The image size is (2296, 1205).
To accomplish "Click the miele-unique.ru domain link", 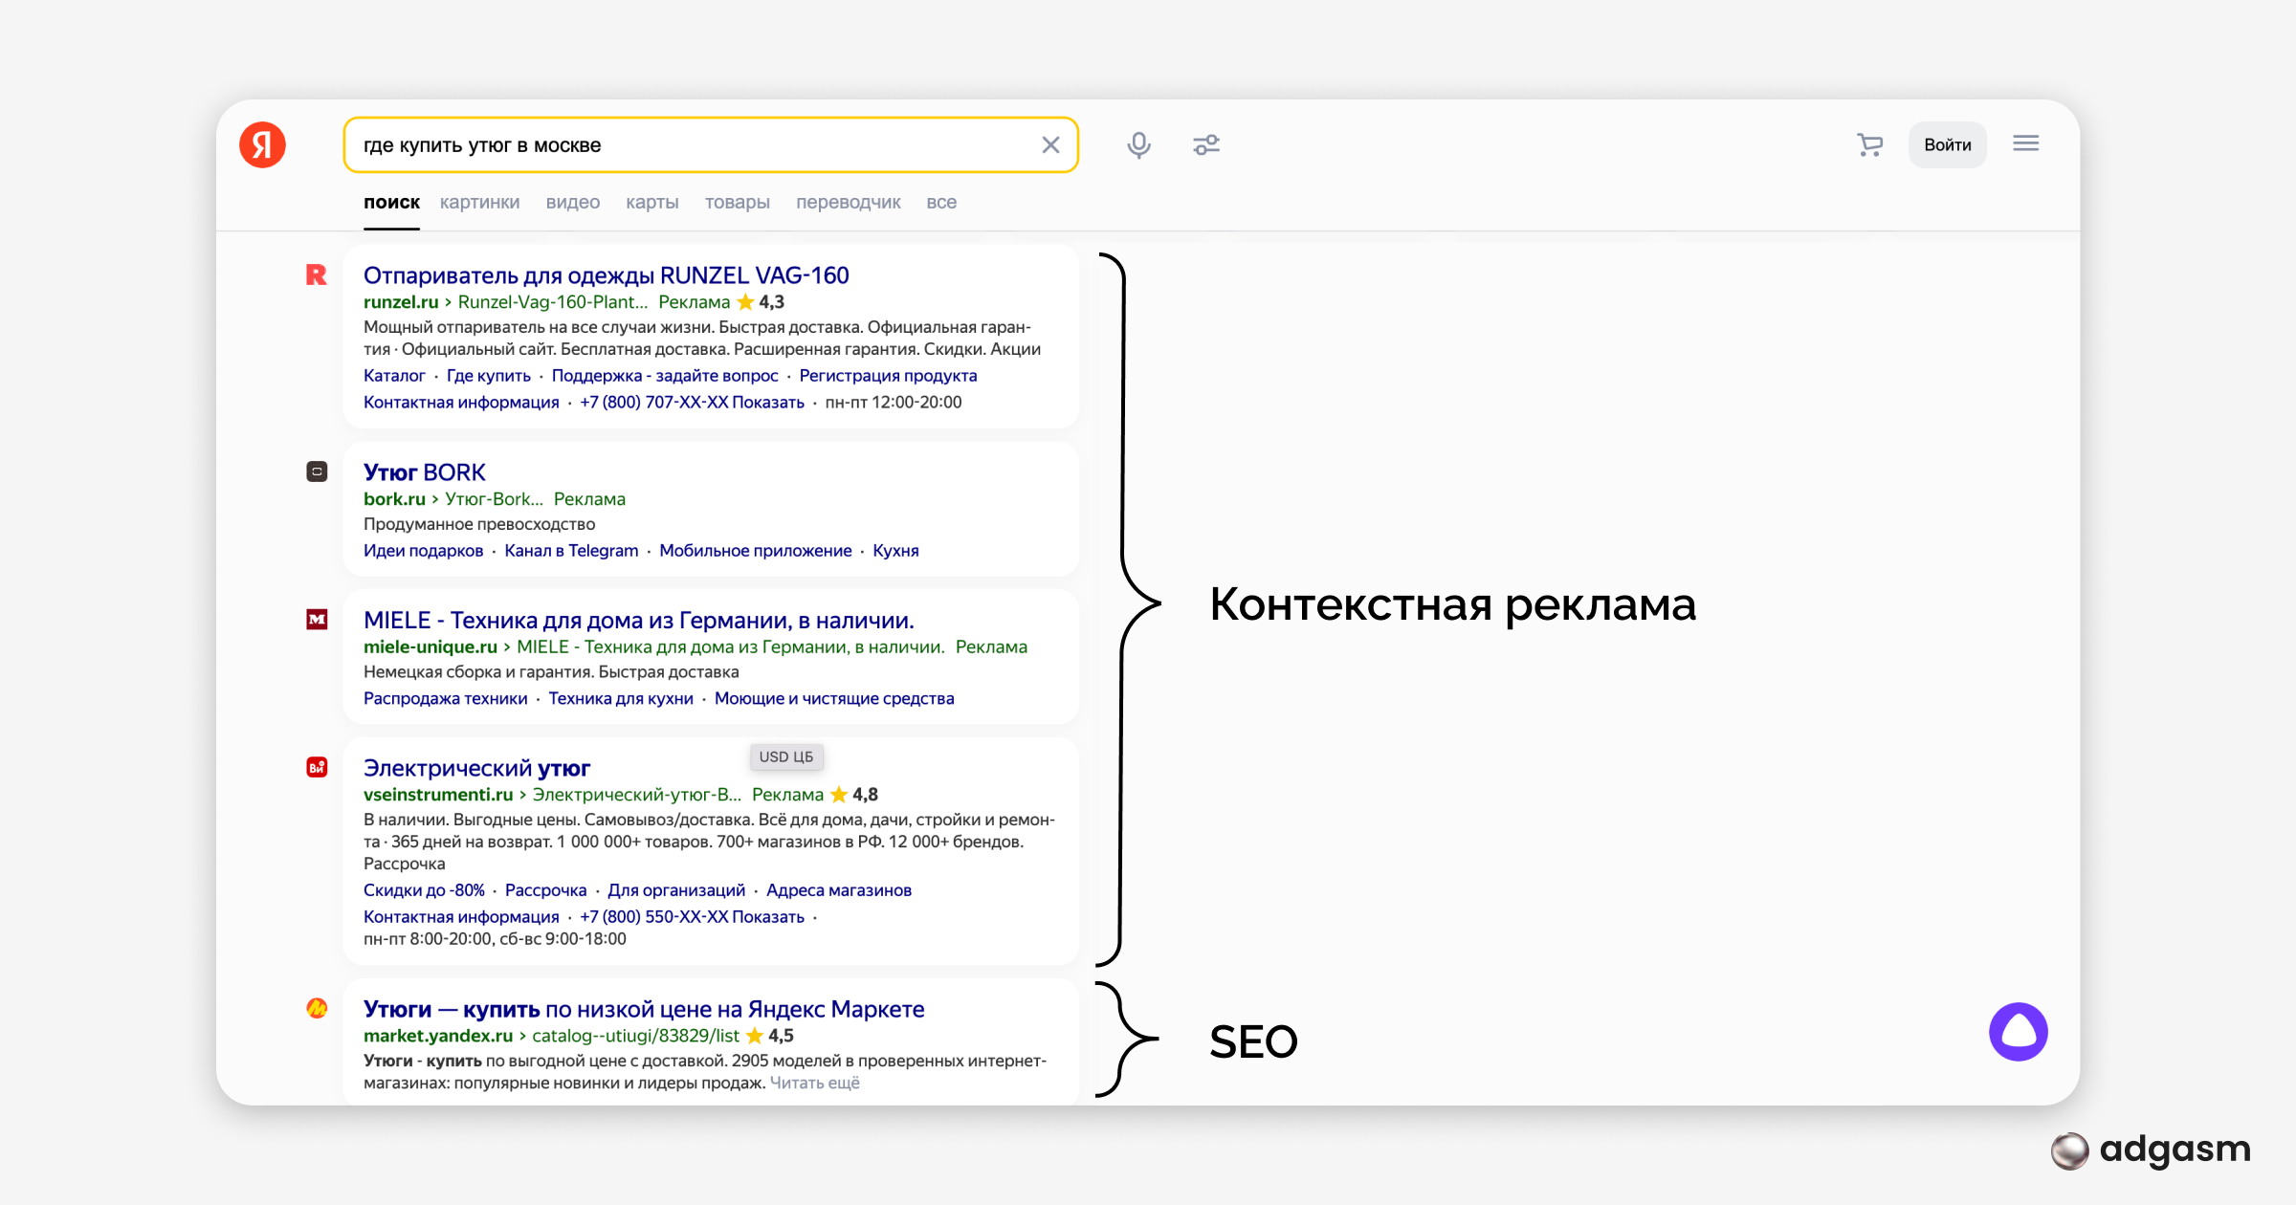I will pyautogui.click(x=430, y=647).
